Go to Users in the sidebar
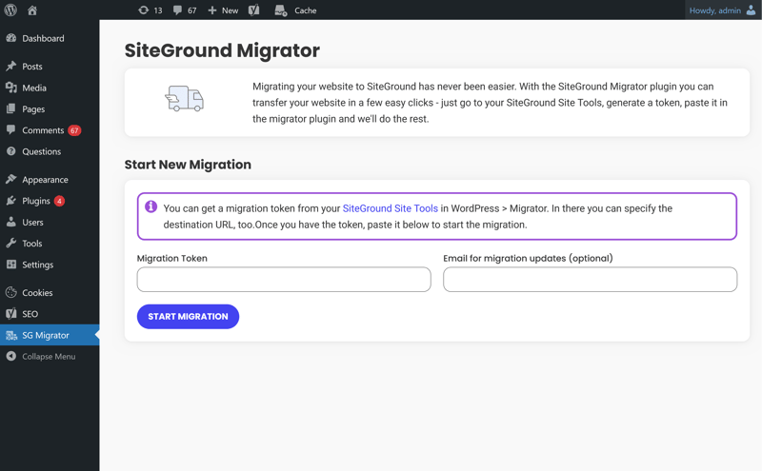The image size is (762, 471). pos(50,222)
